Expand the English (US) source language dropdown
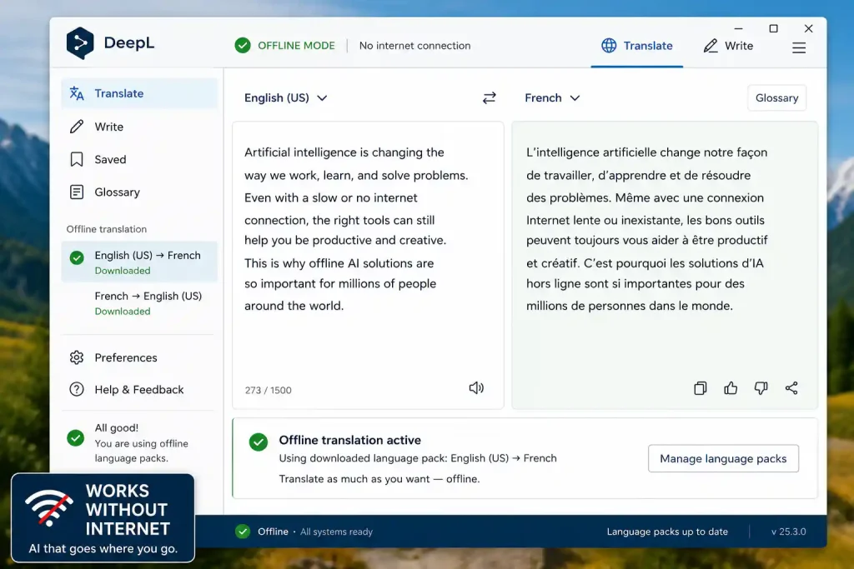The width and height of the screenshot is (854, 569). (285, 98)
